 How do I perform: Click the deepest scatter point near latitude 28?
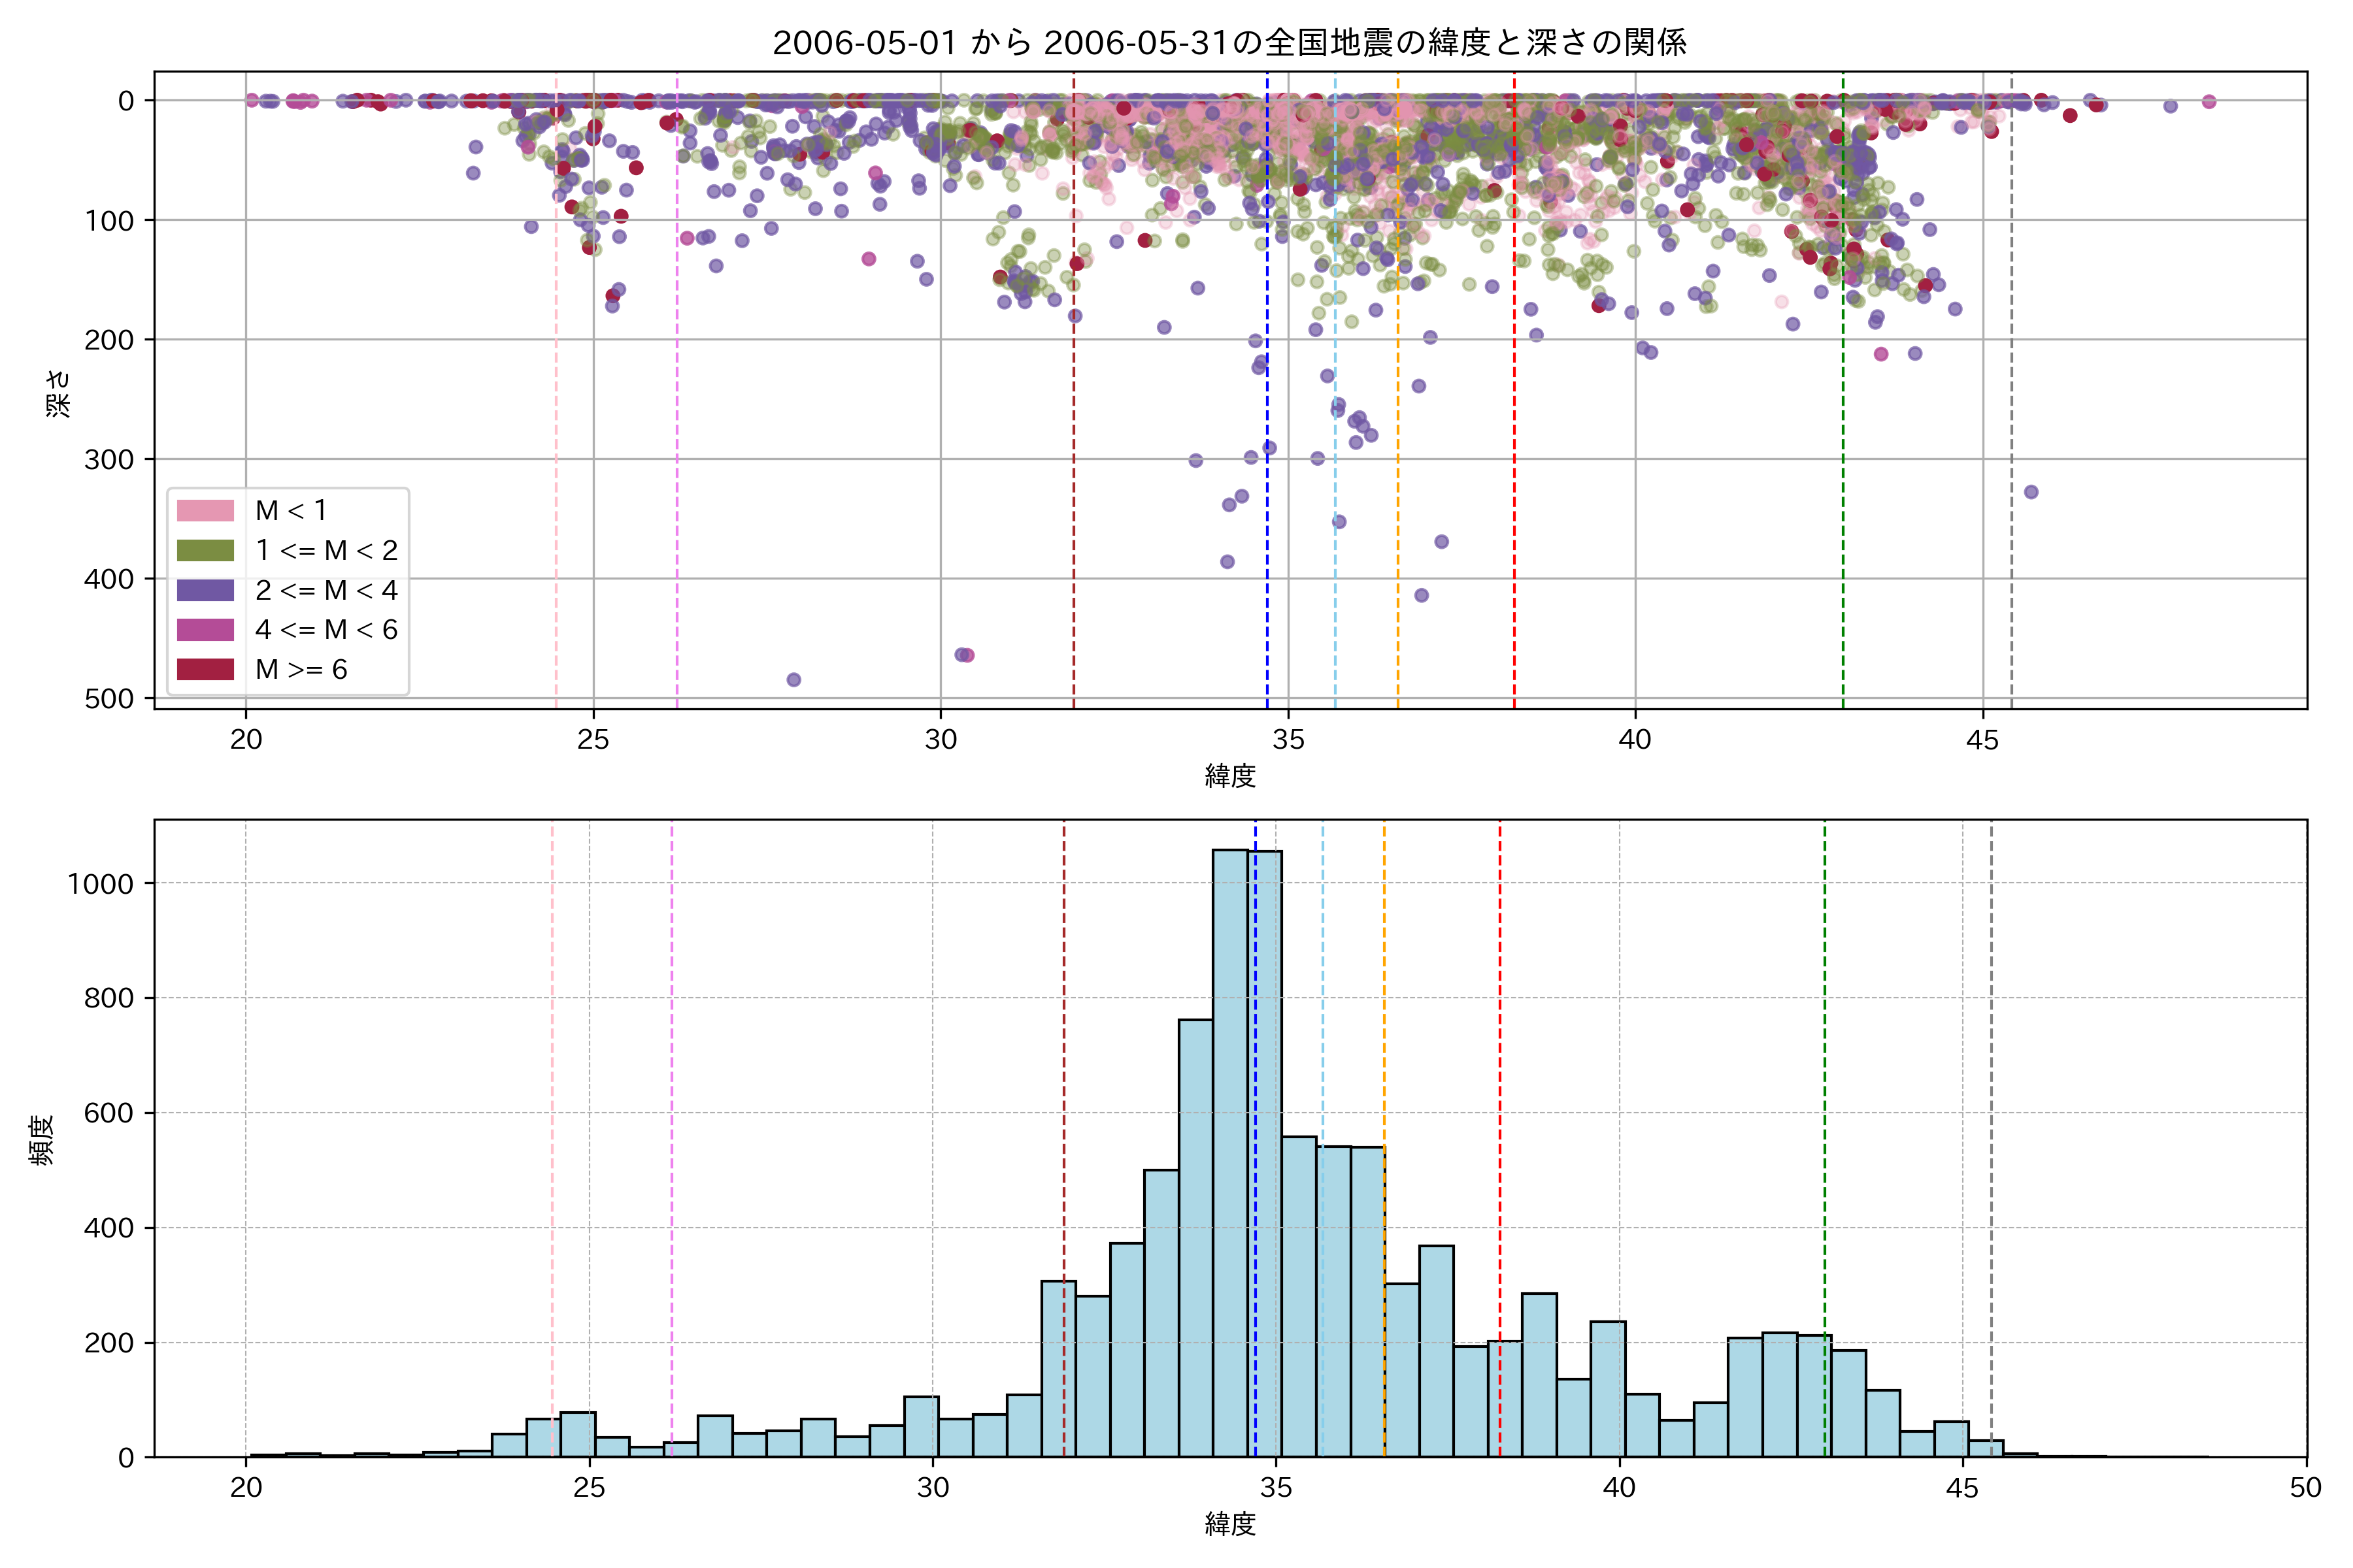(x=793, y=680)
